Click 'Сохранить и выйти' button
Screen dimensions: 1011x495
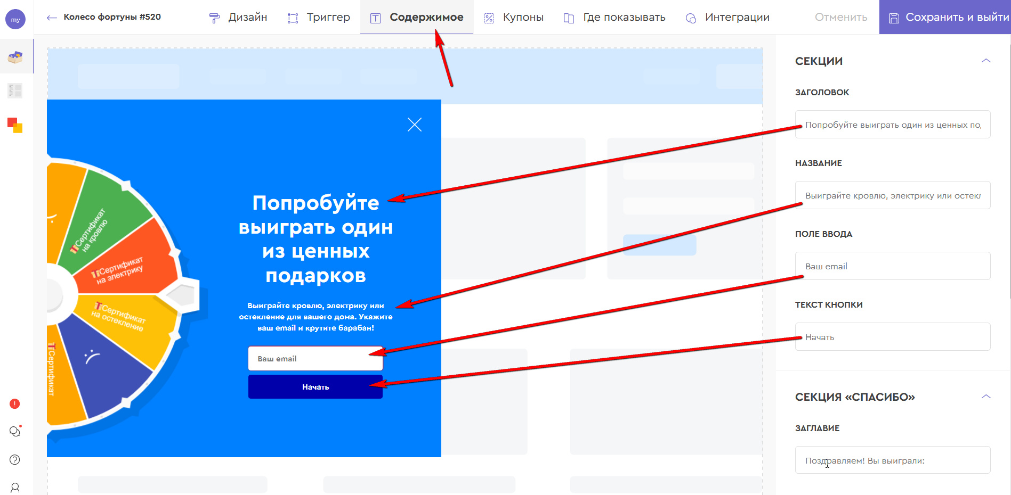click(x=945, y=17)
